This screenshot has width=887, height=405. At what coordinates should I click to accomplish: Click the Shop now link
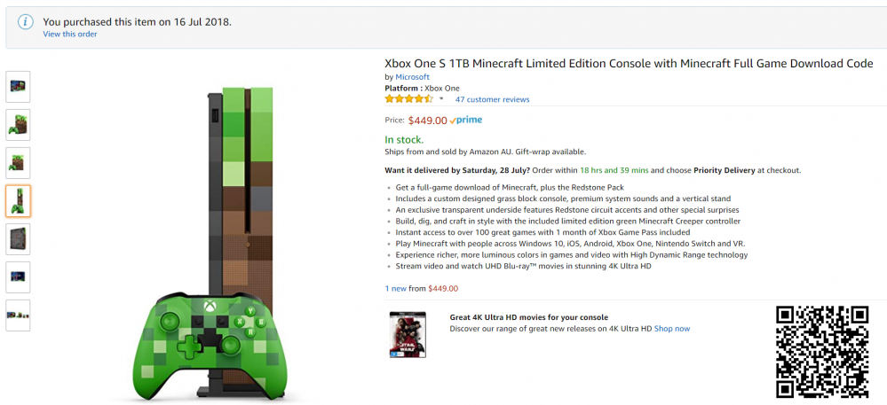pyautogui.click(x=672, y=329)
